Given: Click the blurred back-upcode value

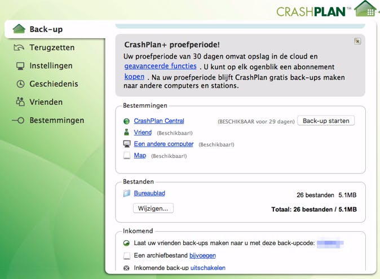Looking at the screenshot, I should (x=330, y=243).
